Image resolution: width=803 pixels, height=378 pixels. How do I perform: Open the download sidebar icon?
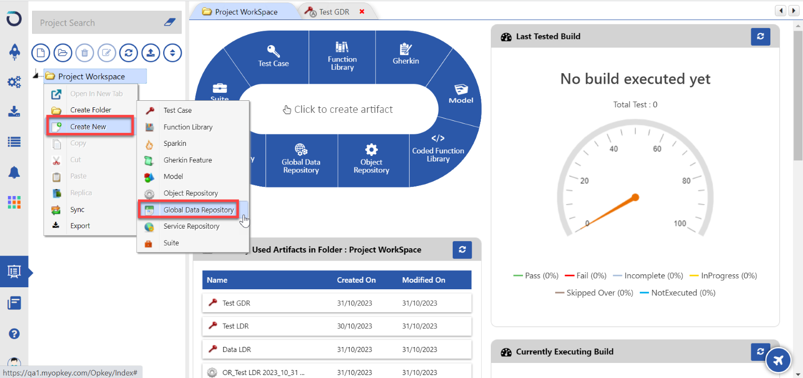[14, 111]
